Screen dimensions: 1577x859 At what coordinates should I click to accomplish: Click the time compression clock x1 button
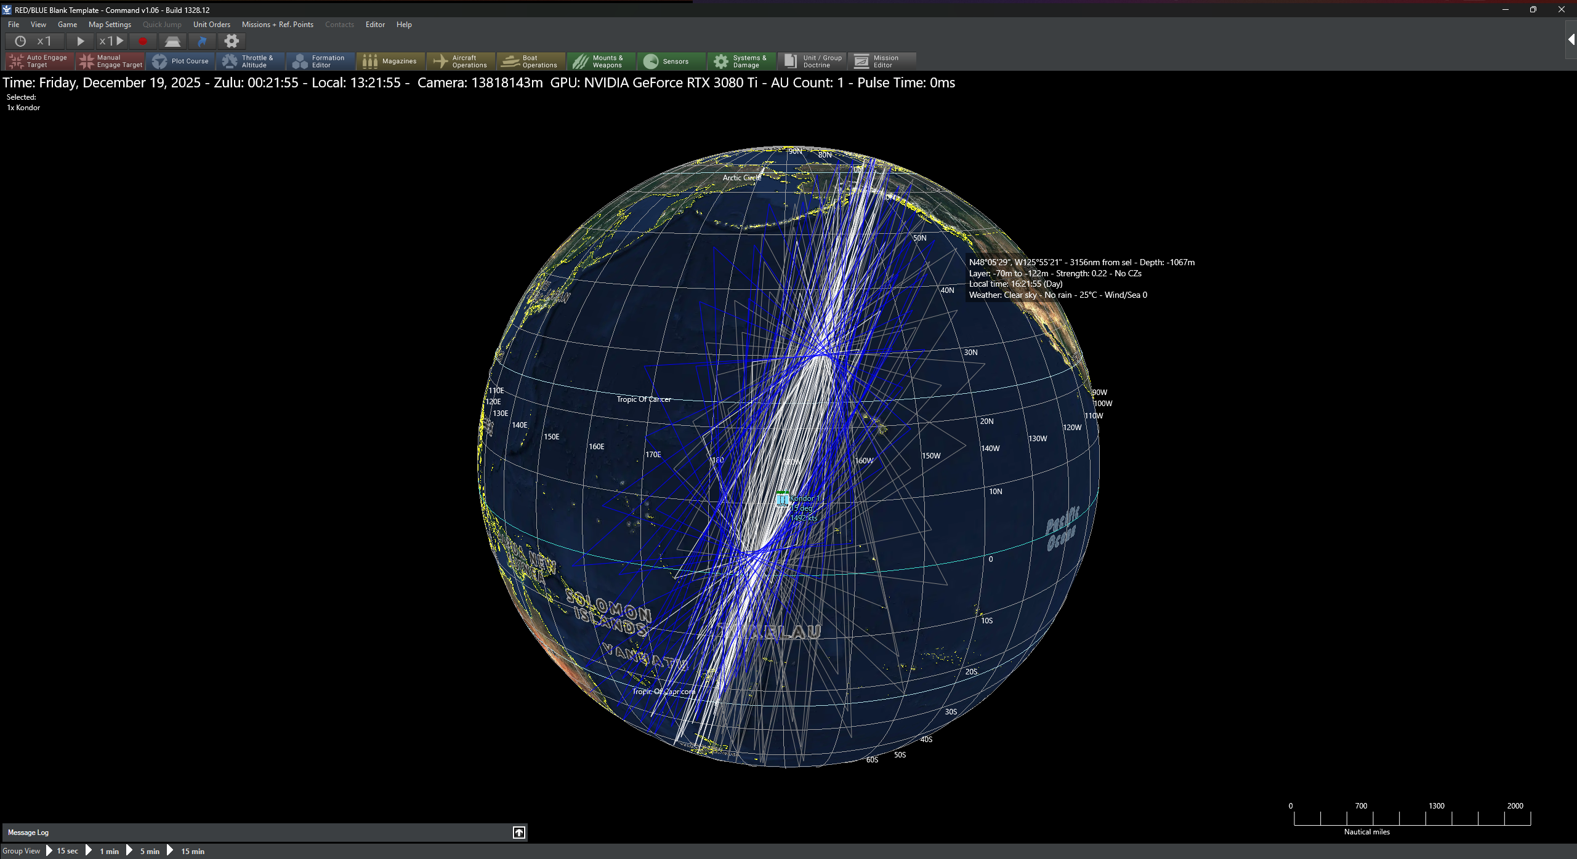pyautogui.click(x=34, y=41)
